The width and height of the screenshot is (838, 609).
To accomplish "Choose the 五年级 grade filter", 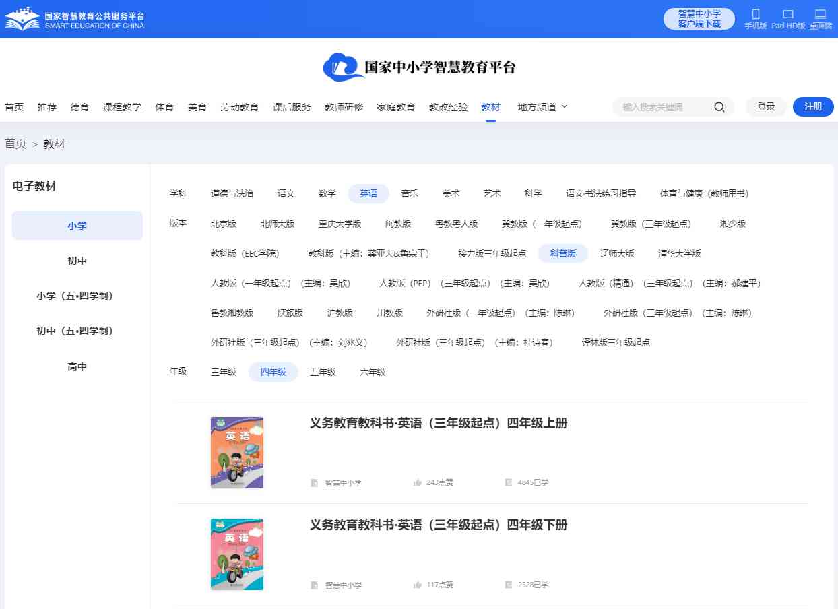I will (x=323, y=372).
